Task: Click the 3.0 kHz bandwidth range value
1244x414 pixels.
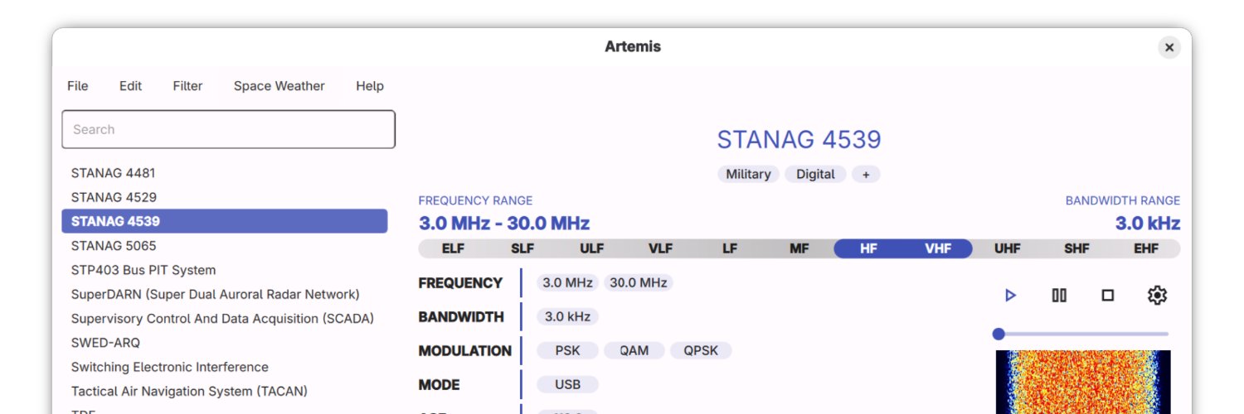Action: tap(1148, 224)
